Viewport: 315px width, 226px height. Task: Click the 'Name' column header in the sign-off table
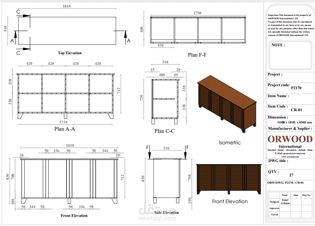(x=285, y=195)
